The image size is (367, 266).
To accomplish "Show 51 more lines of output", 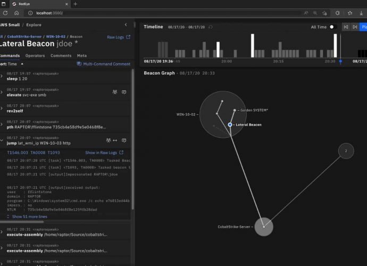I will point(27,217).
